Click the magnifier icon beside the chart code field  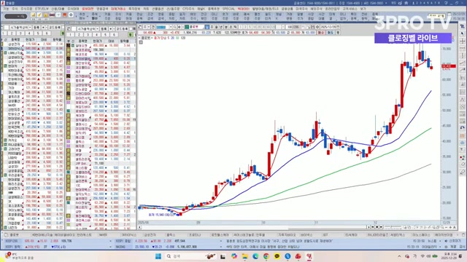[174, 27]
